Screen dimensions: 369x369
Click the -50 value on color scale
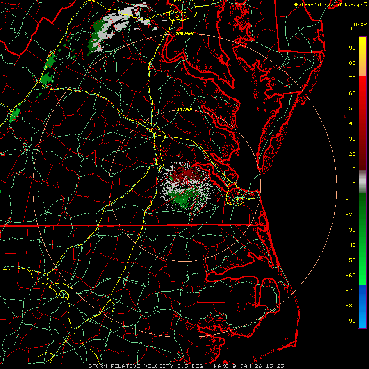(351, 260)
